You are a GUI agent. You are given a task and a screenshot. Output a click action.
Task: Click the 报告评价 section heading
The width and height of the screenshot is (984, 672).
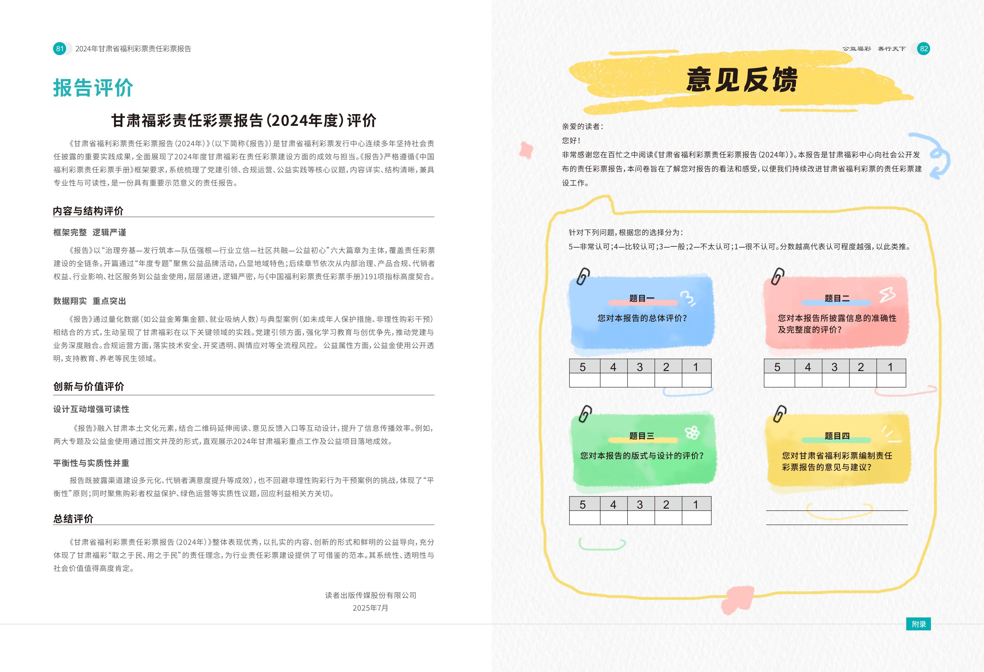tap(93, 88)
